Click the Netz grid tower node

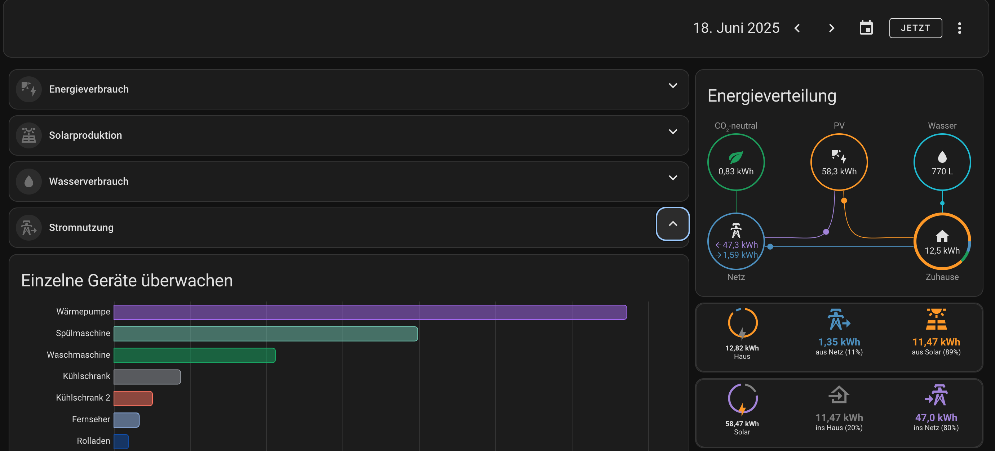735,241
